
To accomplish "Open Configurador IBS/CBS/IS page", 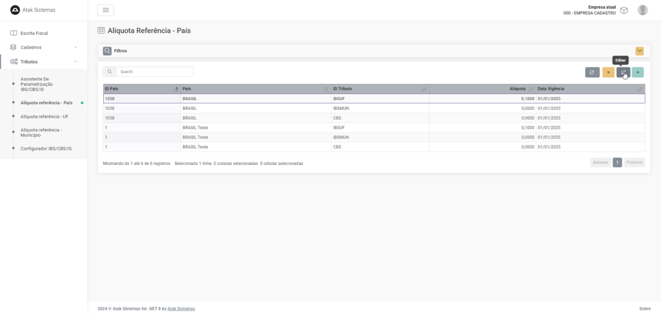I will pos(46,148).
